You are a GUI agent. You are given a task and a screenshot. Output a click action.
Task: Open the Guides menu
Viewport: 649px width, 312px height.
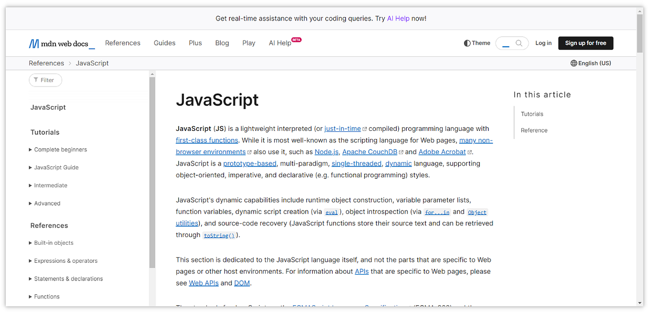coord(165,43)
